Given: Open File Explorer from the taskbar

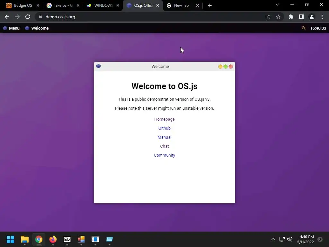Looking at the screenshot, I should [24, 239].
